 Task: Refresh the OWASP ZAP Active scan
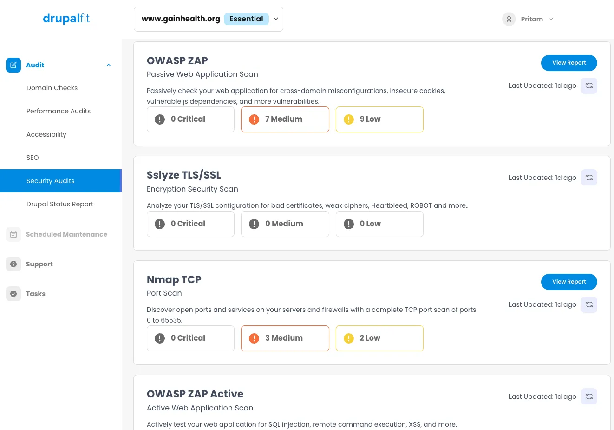tap(589, 397)
